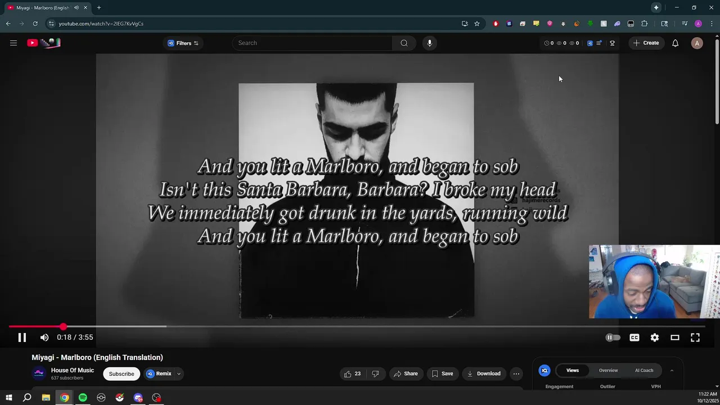Bookmark this page with star icon
Screen dimensions: 720x405
[x=477, y=24]
